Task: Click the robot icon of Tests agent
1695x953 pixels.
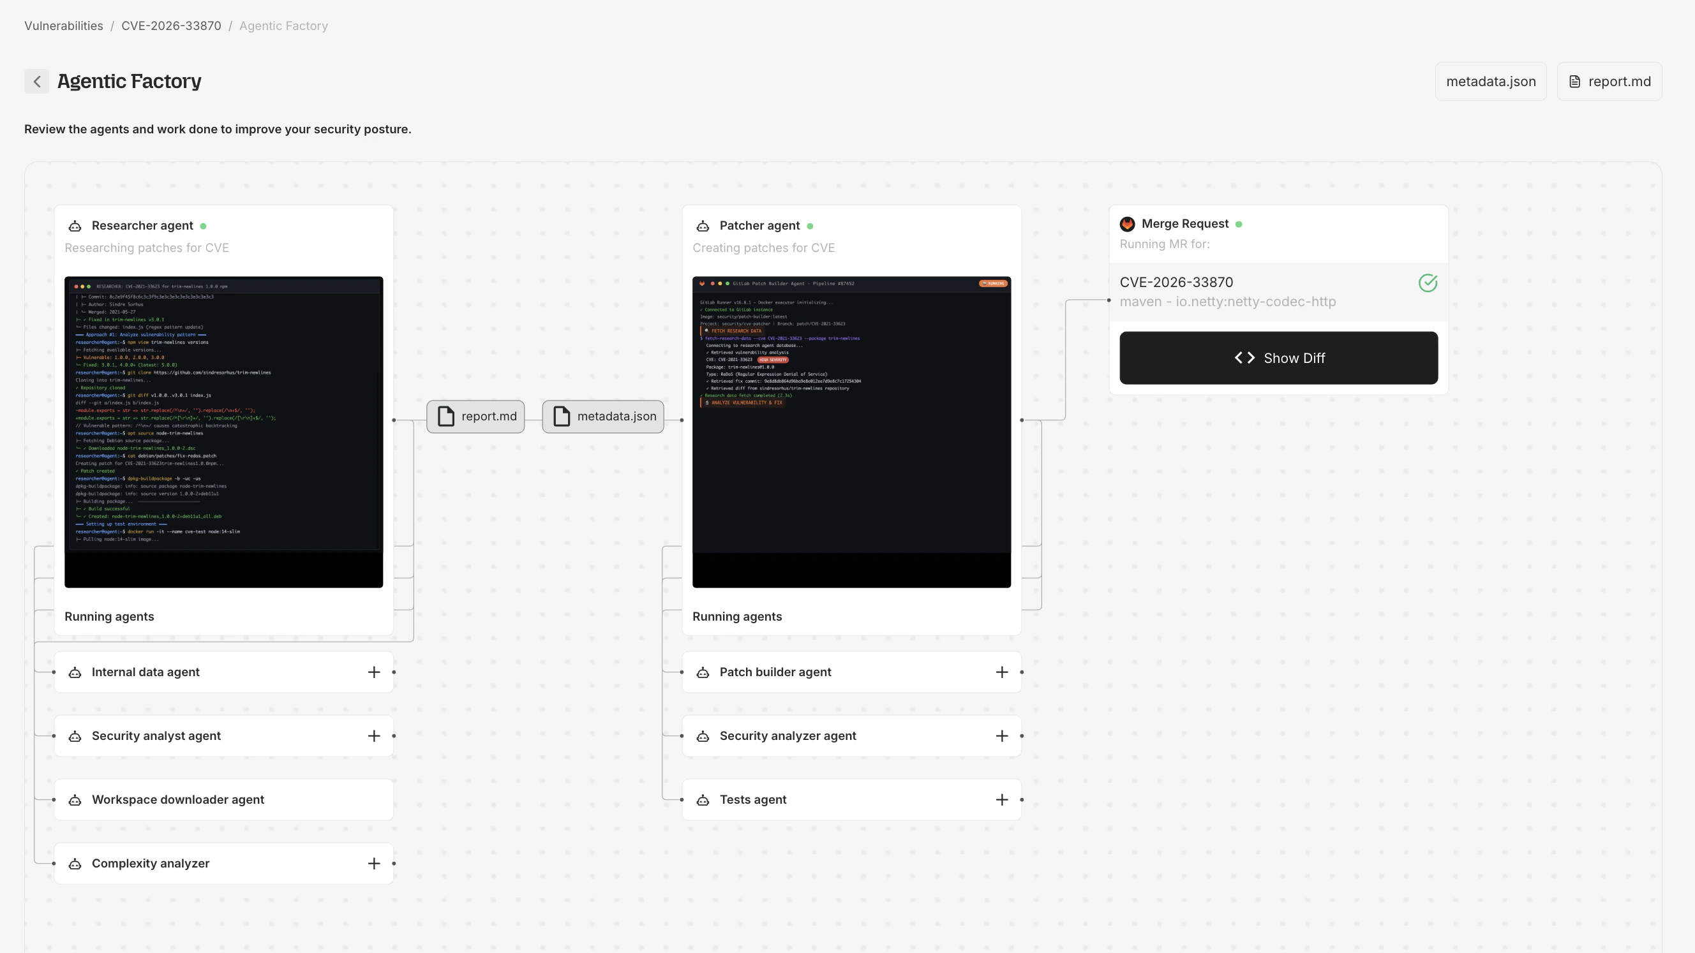Action: pos(703,800)
